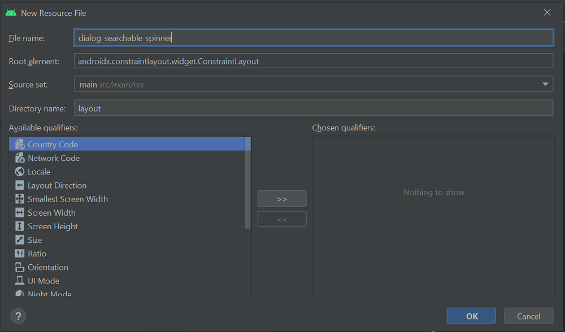Remove qualifier with the << button
This screenshot has height=332, width=565.
tap(282, 219)
